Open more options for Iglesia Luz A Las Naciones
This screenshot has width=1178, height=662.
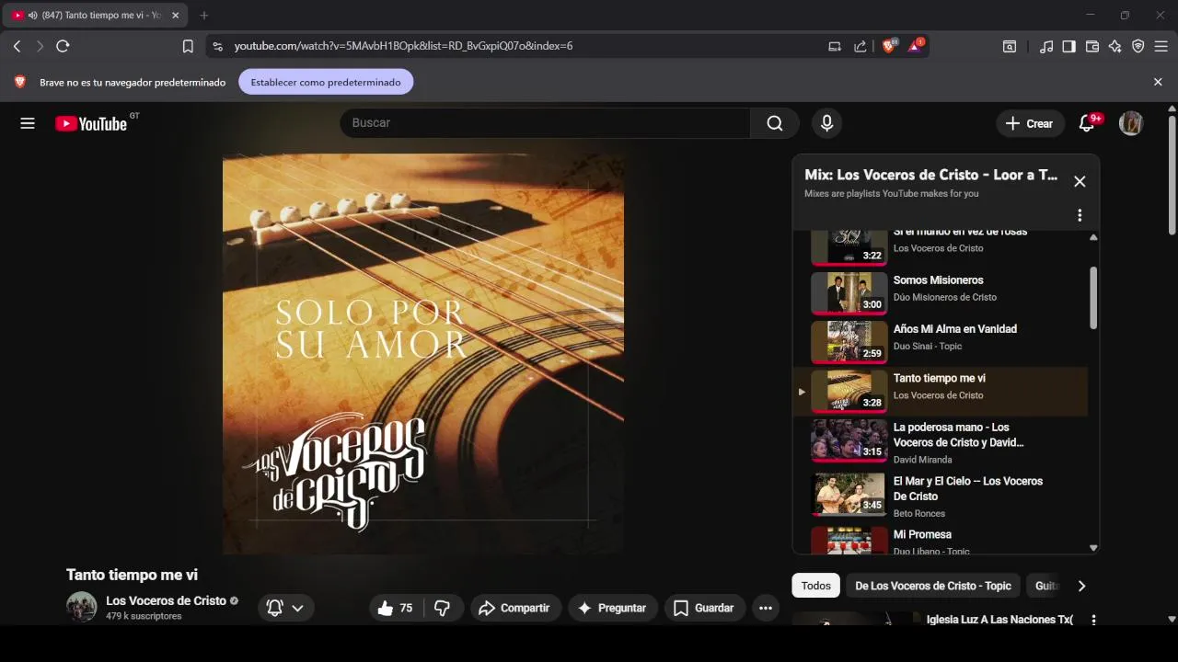click(x=1093, y=620)
